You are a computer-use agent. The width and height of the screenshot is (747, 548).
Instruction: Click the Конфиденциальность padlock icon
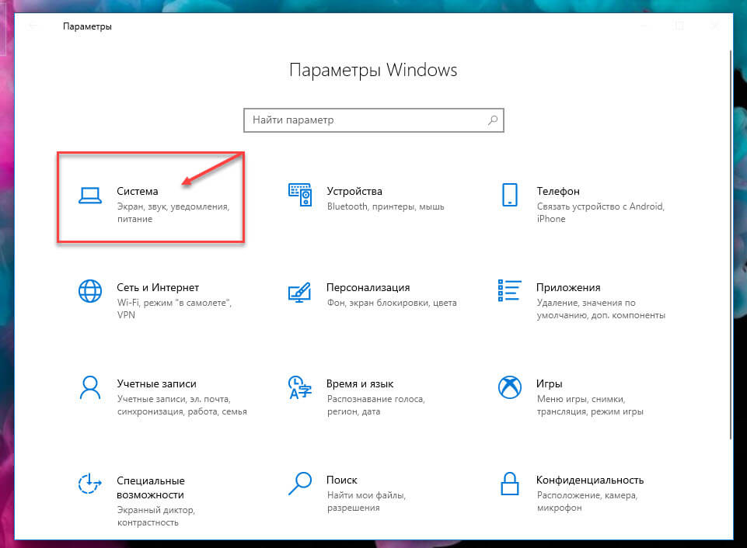pyautogui.click(x=510, y=484)
